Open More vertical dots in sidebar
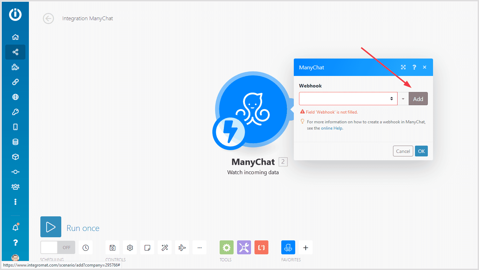This screenshot has width=479, height=270. [x=15, y=202]
